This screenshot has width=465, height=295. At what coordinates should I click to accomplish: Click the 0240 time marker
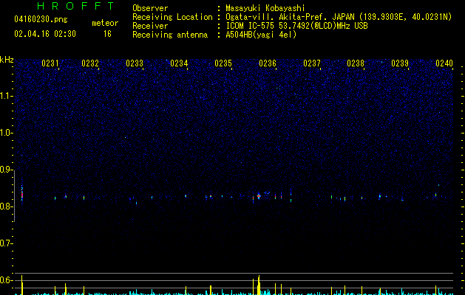coord(444,63)
